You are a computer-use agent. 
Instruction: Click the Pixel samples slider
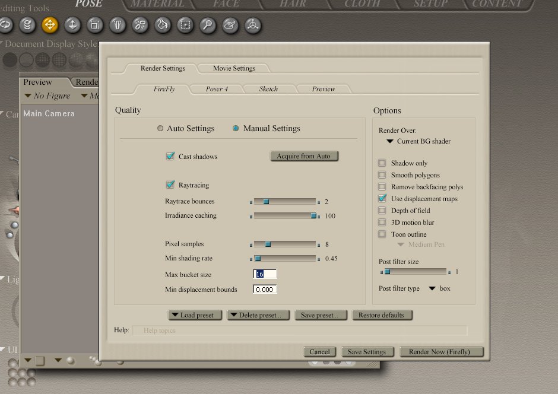click(285, 244)
